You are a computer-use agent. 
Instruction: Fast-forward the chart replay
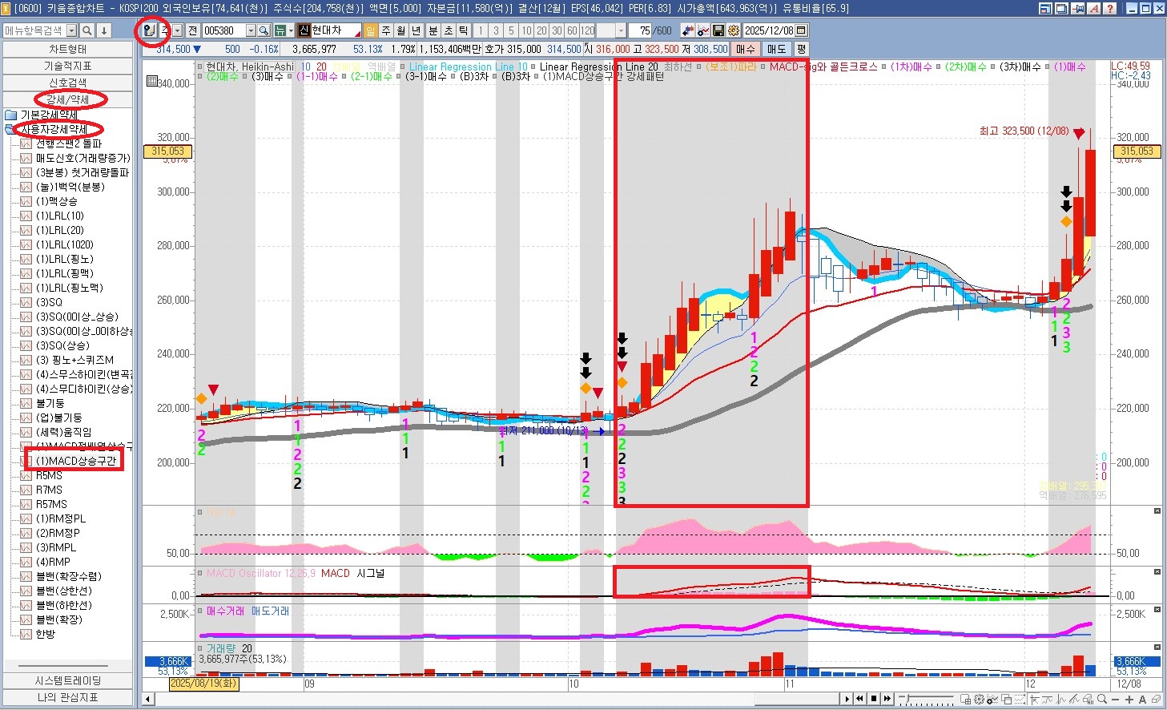[887, 699]
